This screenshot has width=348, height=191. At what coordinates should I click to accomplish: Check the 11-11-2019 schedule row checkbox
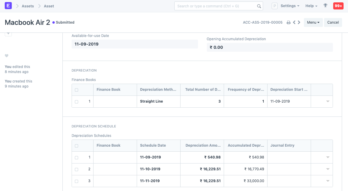[x=77, y=181]
